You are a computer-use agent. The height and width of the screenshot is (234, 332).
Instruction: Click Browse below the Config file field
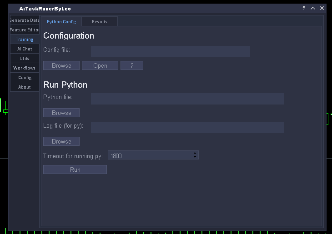61,65
